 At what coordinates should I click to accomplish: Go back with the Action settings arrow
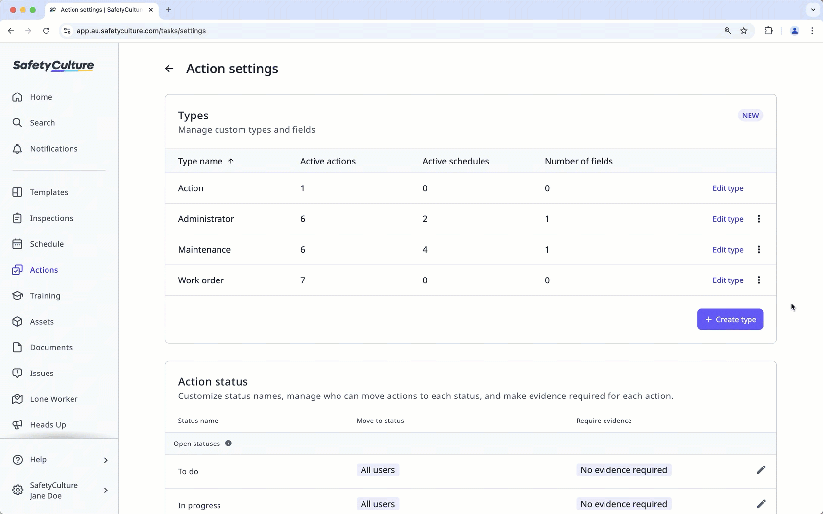(x=169, y=69)
